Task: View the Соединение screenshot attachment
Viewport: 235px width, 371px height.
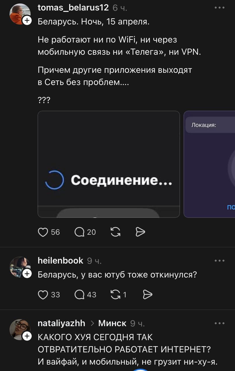Action: point(109,164)
